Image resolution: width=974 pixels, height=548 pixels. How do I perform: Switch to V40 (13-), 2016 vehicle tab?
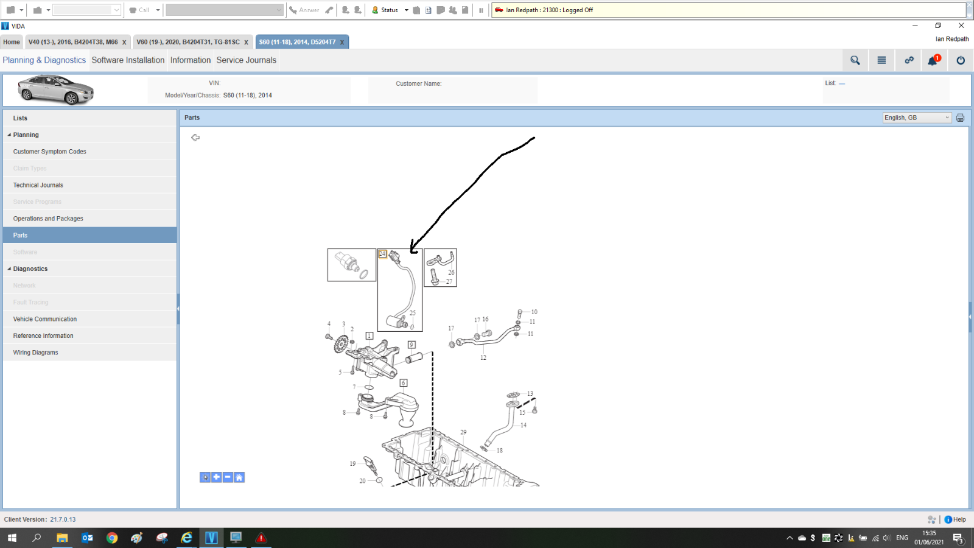tap(73, 42)
